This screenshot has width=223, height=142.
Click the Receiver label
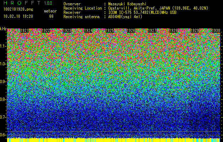pyautogui.click(x=72, y=12)
